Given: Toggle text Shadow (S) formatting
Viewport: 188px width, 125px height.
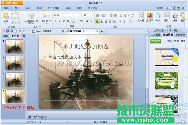Looking at the screenshot, I should click(68, 21).
